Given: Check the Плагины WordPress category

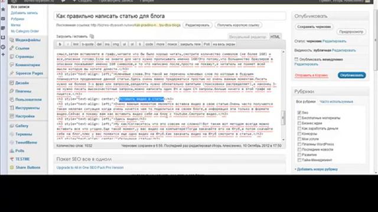Looking at the screenshot, I should coord(299,144).
